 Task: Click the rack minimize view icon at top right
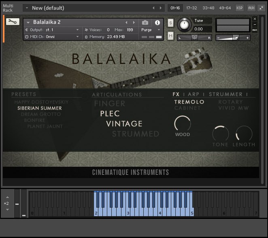262,8
